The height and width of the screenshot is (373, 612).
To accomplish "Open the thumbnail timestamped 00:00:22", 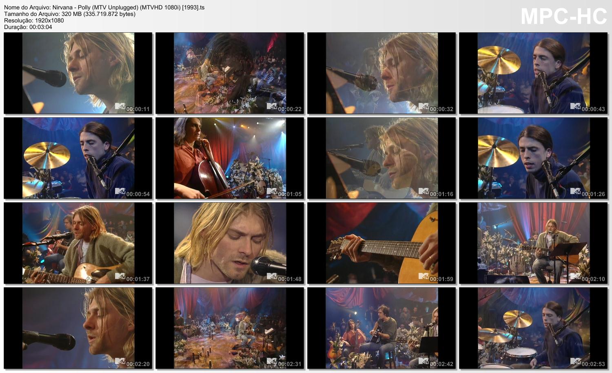I will [x=230, y=73].
